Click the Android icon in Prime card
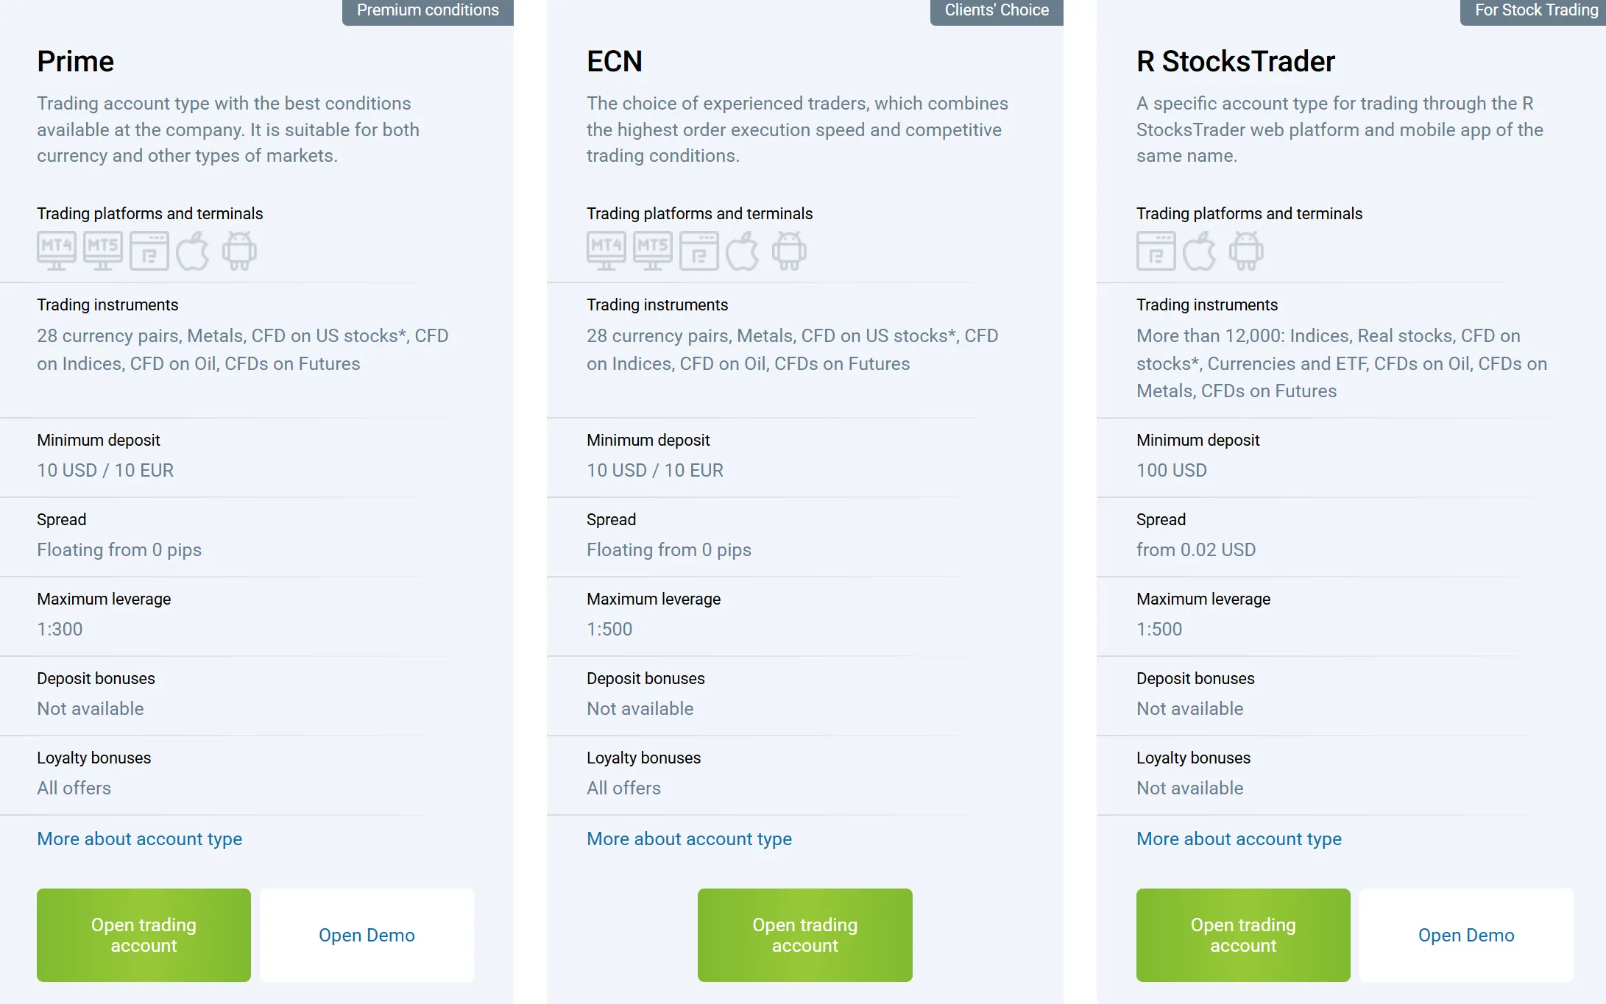 pyautogui.click(x=239, y=251)
